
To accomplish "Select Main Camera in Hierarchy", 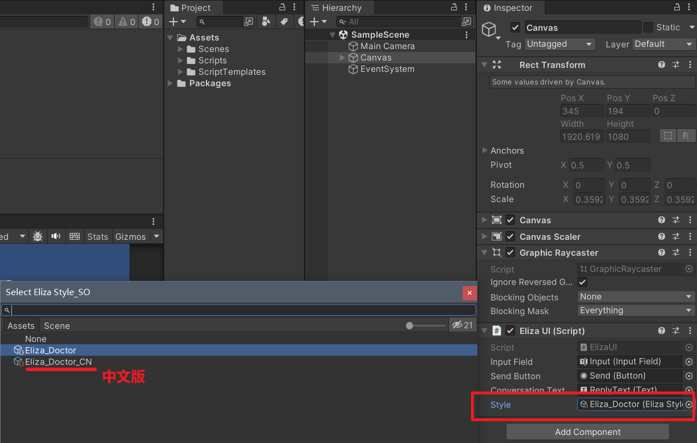I will (x=387, y=46).
